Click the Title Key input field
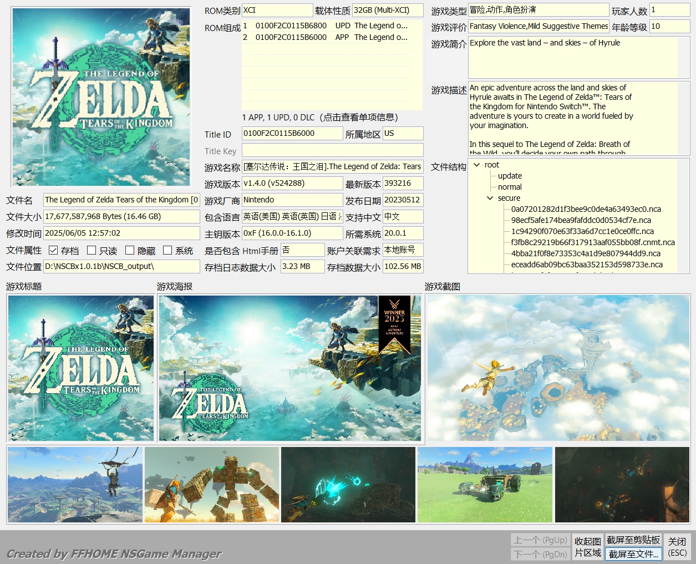This screenshot has height=564, width=696. 332,150
